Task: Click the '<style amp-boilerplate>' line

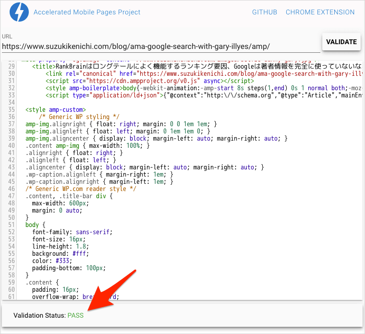Action: tap(204, 88)
